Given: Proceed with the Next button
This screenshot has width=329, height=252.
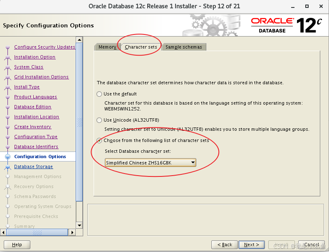Looking at the screenshot, I should [x=252, y=245].
